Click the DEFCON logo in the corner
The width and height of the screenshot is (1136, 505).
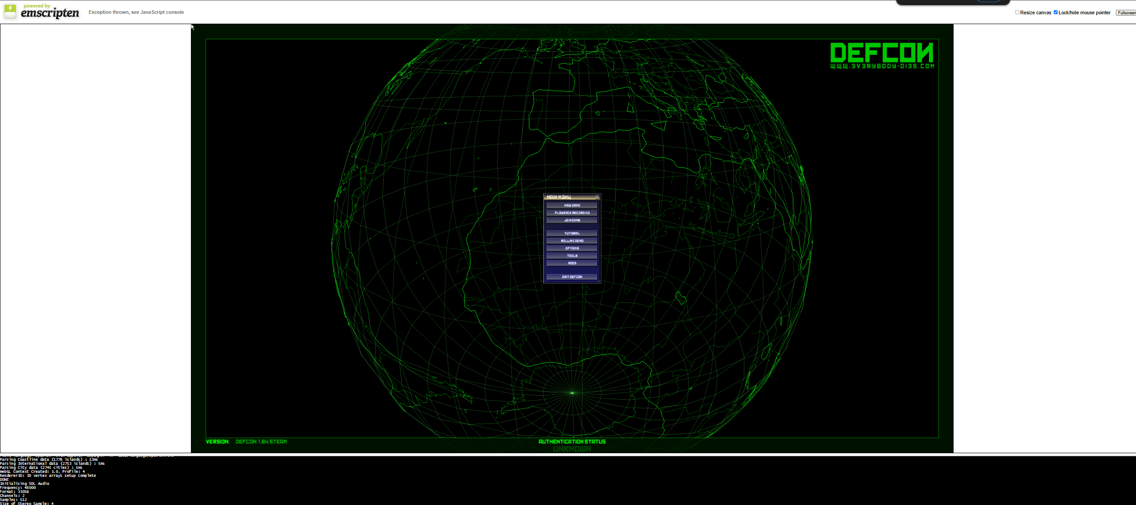coord(882,53)
